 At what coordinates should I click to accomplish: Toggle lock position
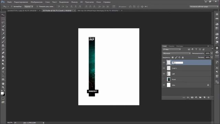179,58
